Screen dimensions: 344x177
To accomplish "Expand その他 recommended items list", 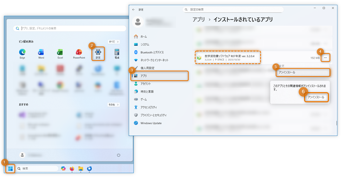I will coord(113,105).
